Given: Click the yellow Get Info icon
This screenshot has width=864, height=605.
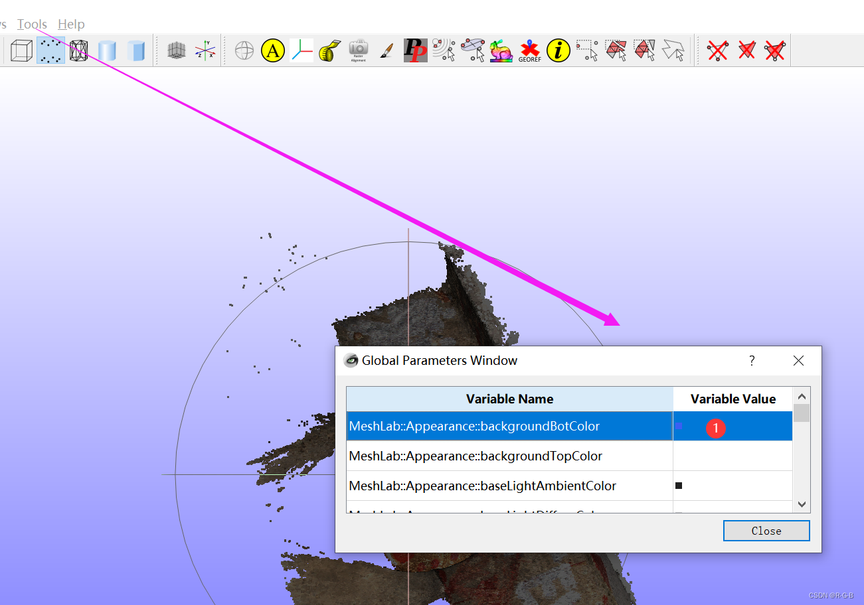Looking at the screenshot, I should (559, 50).
